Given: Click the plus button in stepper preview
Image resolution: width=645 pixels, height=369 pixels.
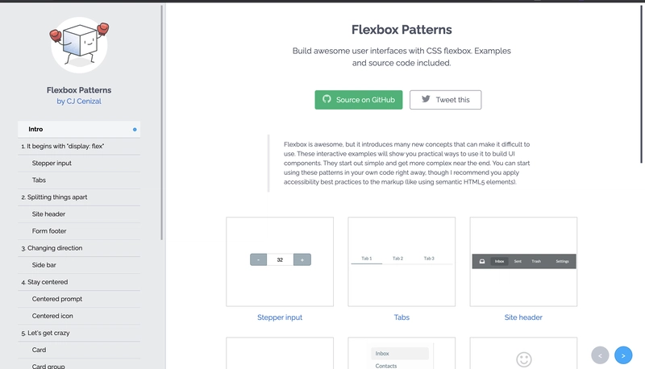Looking at the screenshot, I should [302, 259].
